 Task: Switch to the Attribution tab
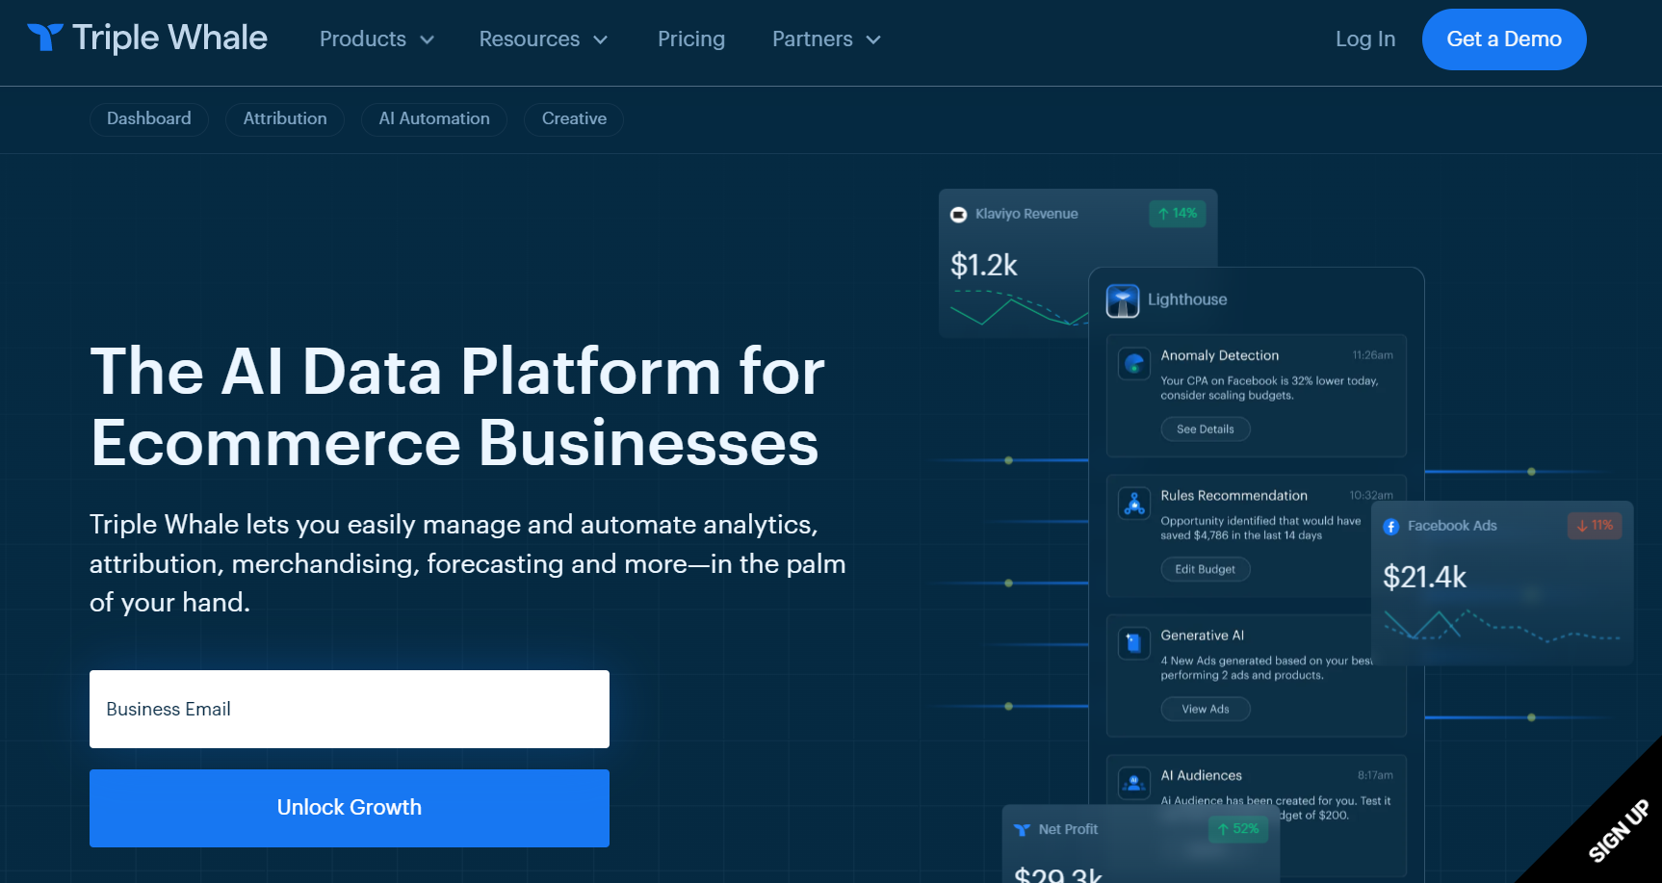pos(285,119)
